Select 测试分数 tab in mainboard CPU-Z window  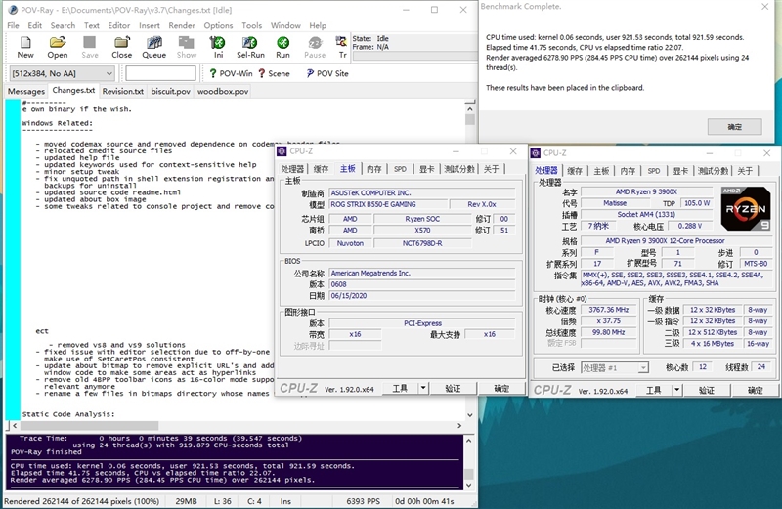point(459,169)
